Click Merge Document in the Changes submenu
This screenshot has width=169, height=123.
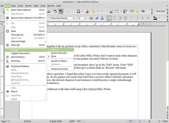pyautogui.click(x=60, y=69)
